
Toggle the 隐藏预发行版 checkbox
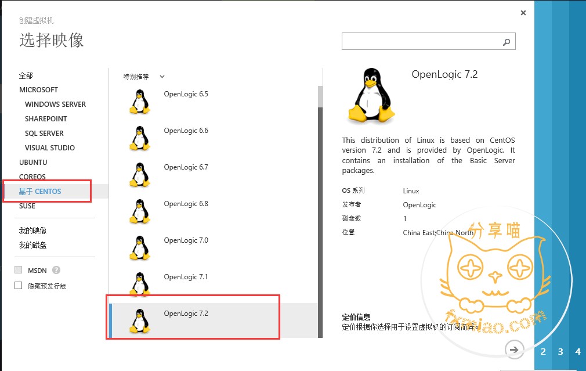(19, 285)
